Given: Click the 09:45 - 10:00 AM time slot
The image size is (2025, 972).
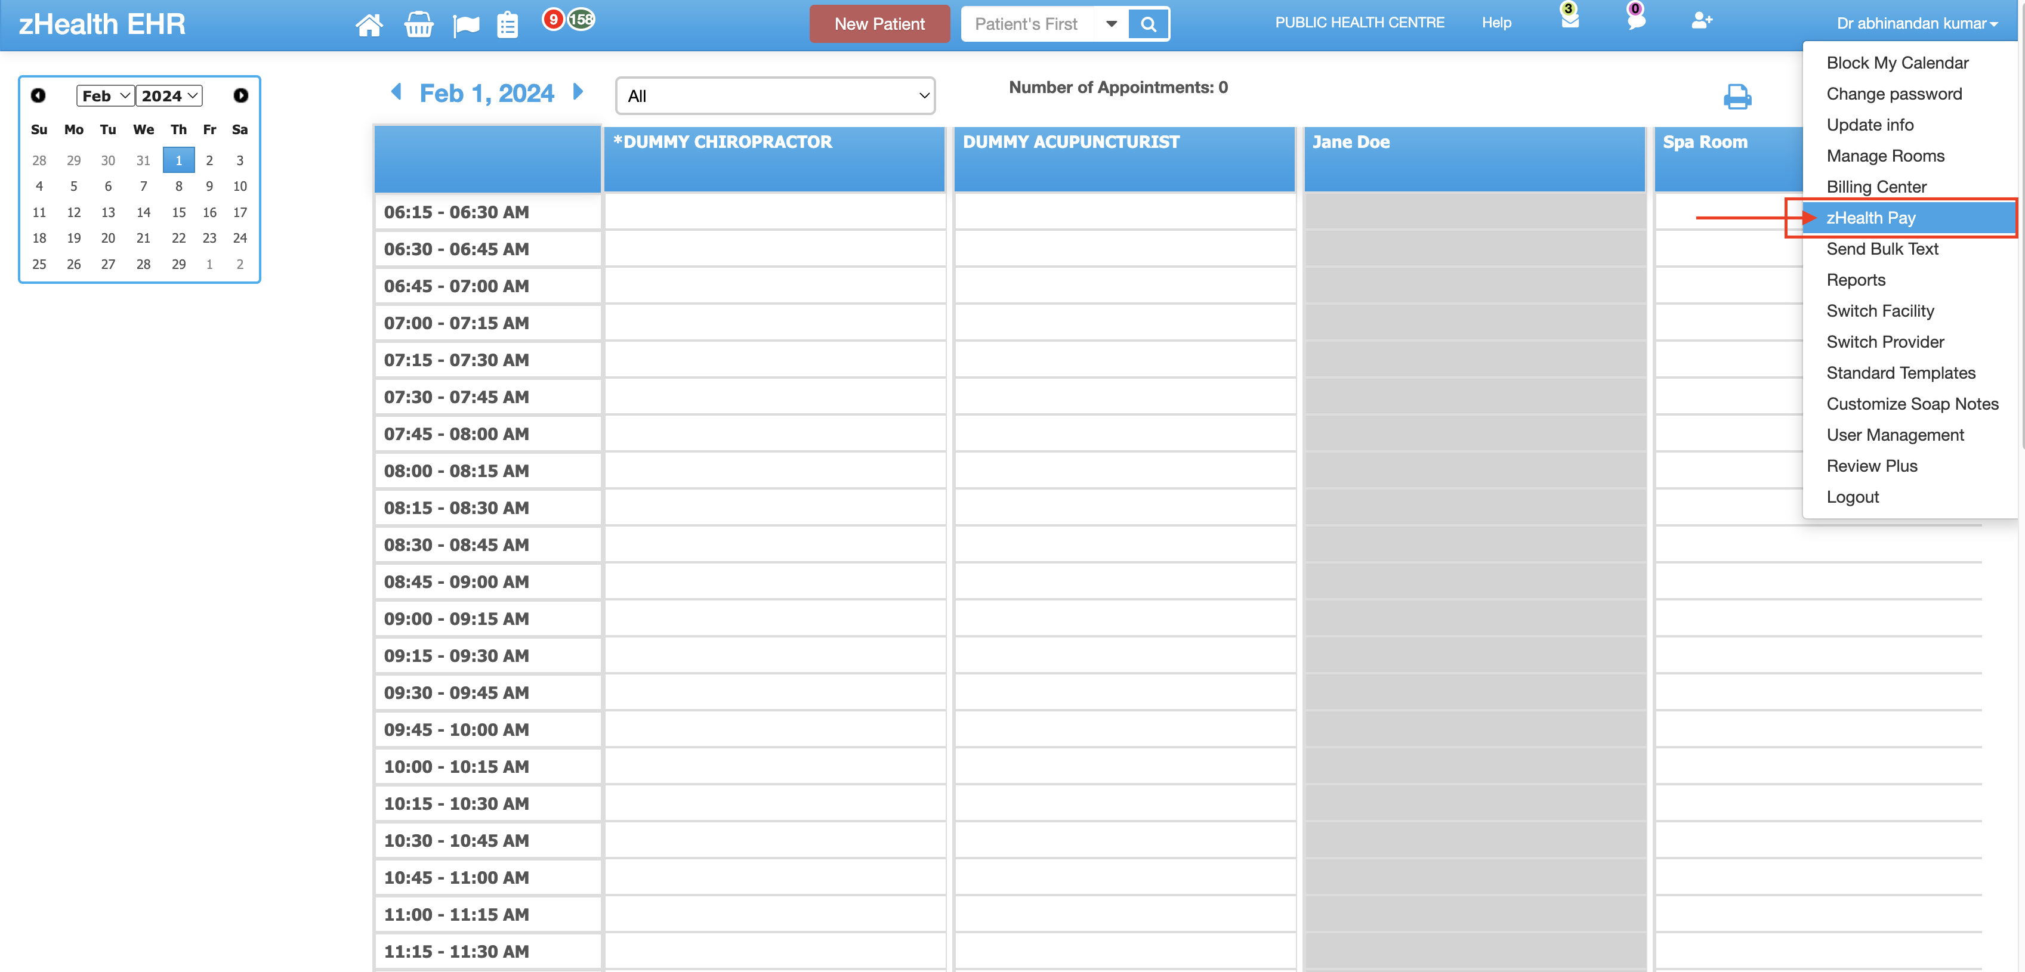Looking at the screenshot, I should 487,730.
